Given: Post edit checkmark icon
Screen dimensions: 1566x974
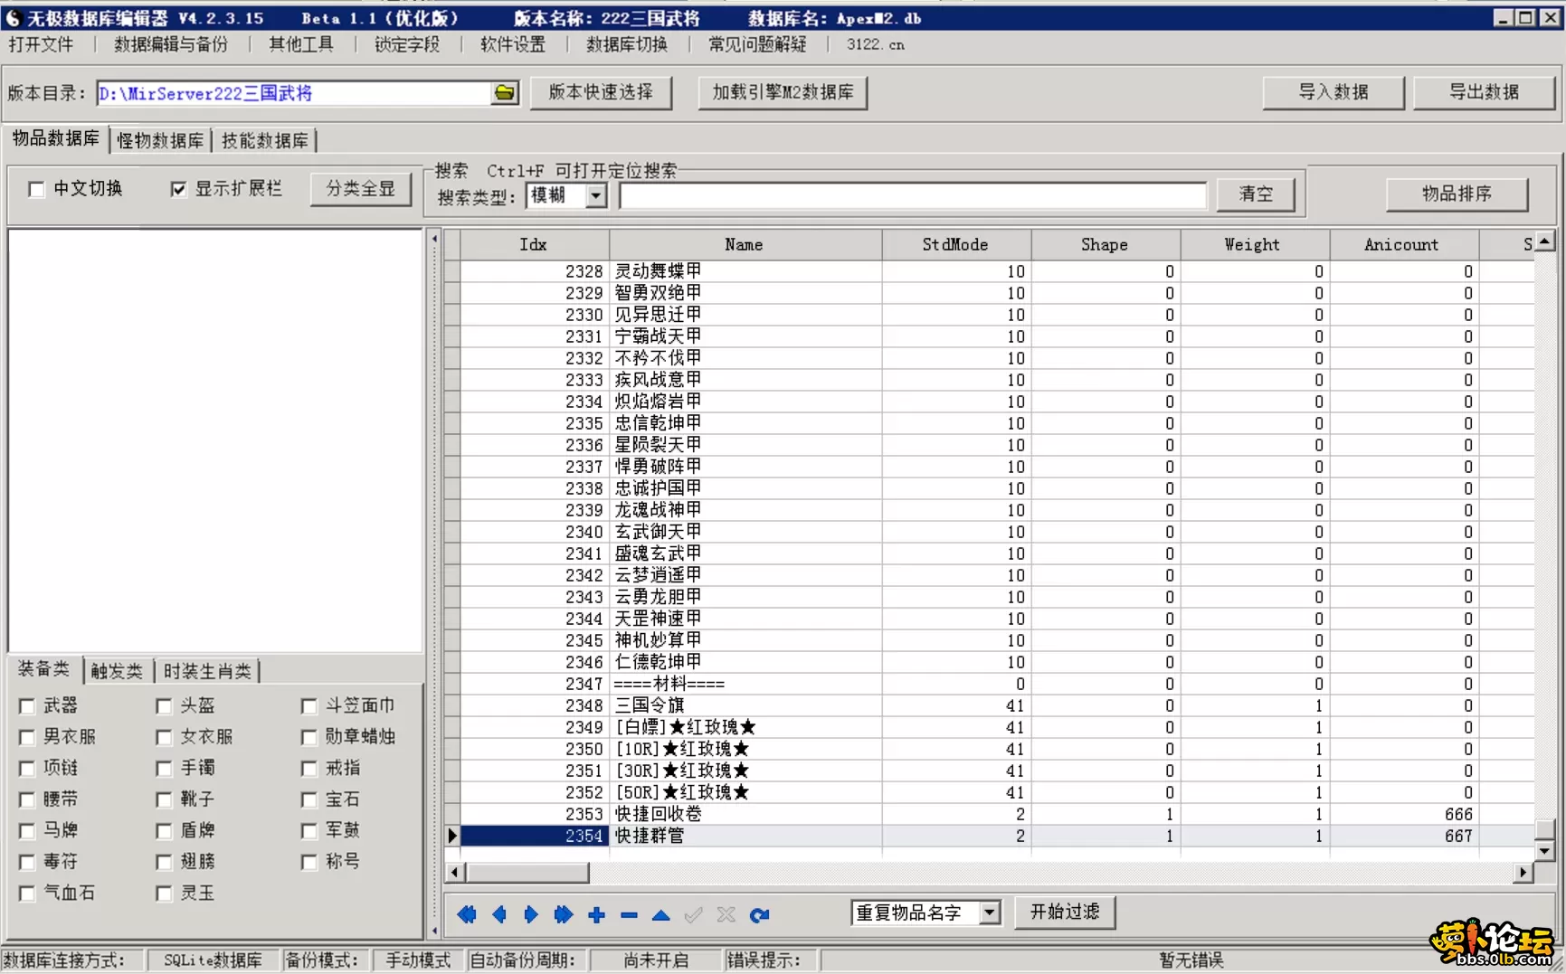Looking at the screenshot, I should [x=694, y=914].
